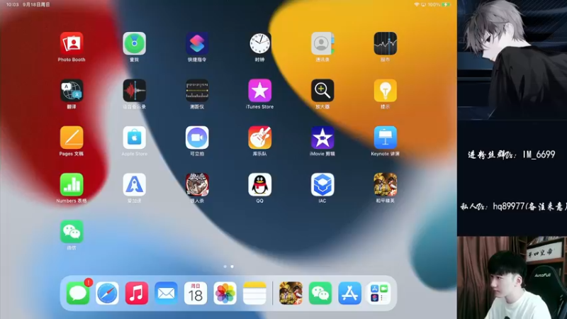Tap the second home page dot
The image size is (567, 319).
pyautogui.click(x=232, y=267)
